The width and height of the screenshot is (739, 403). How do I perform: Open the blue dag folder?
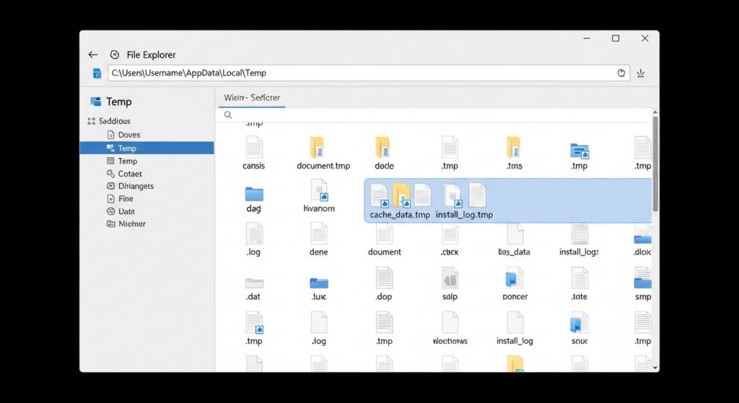(254, 193)
